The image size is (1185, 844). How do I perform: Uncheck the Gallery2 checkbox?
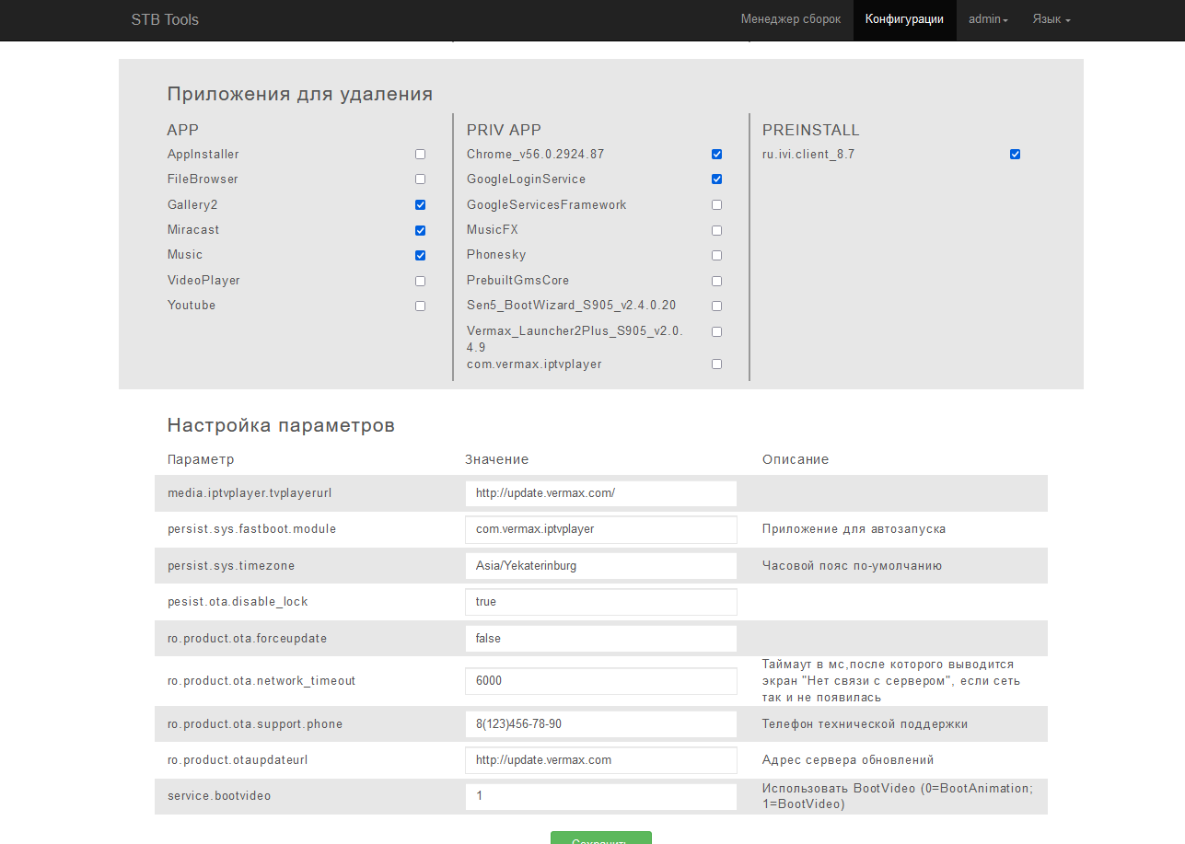pyautogui.click(x=420, y=205)
